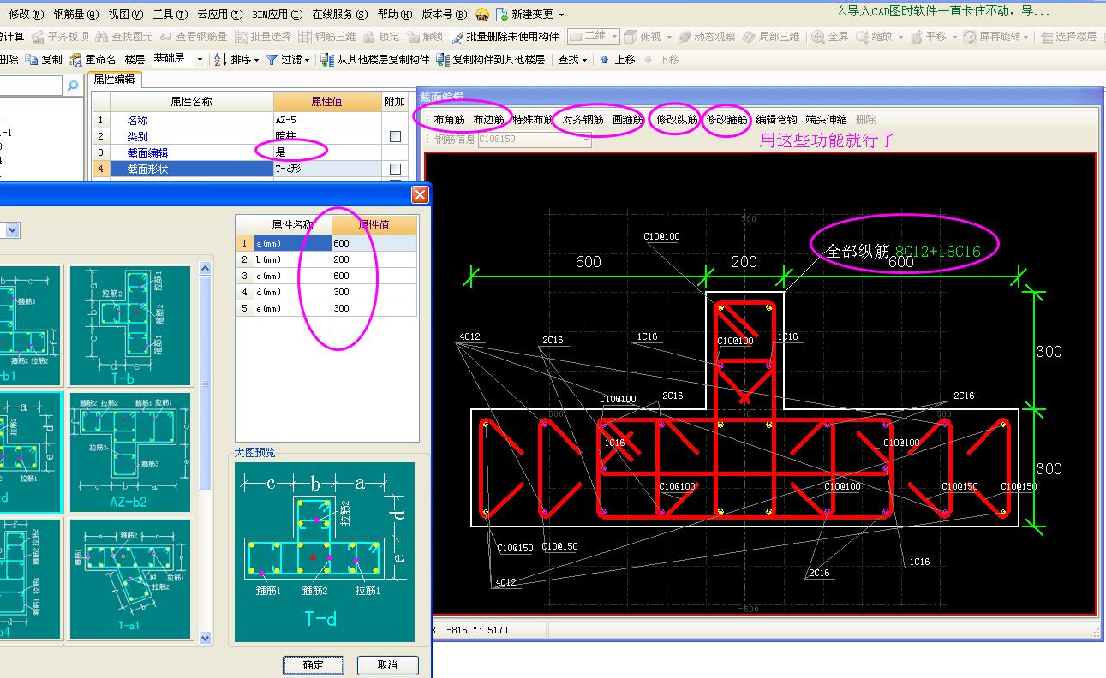Click scroll-down arrow of shape thumbnail list
Viewport: 1106px width, 678px height.
206,638
